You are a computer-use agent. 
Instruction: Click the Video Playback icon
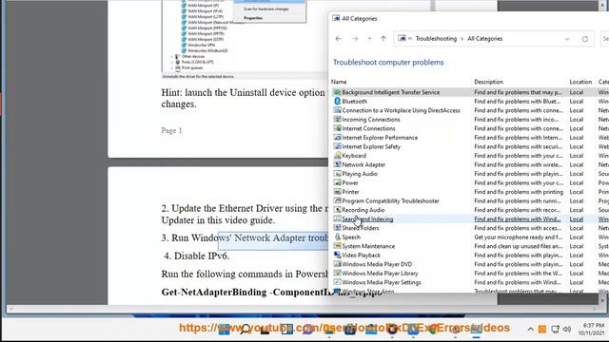click(337, 256)
